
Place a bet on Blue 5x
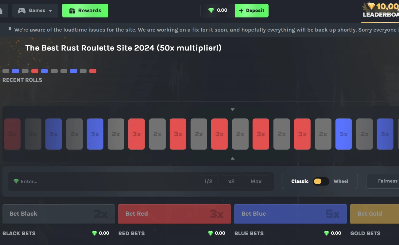(x=290, y=214)
